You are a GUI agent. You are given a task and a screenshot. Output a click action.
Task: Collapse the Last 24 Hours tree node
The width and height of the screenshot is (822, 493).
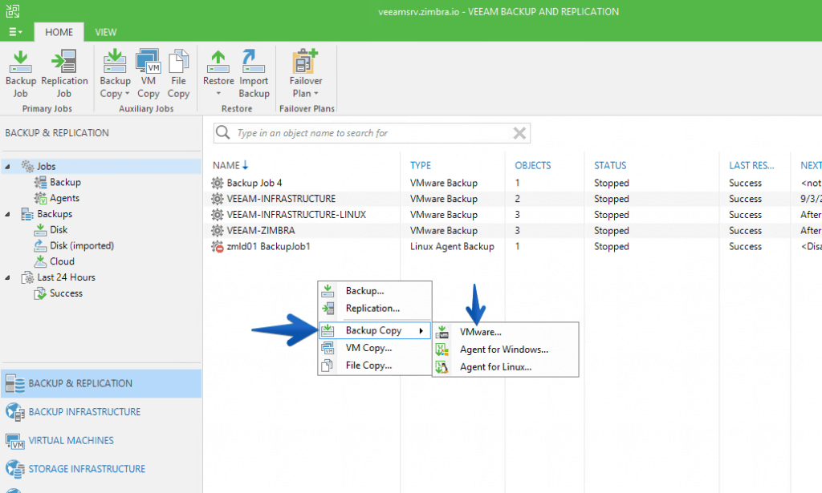(x=7, y=277)
